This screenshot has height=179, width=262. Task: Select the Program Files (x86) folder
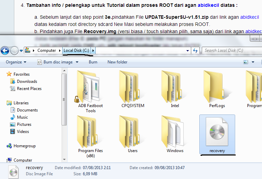point(91,136)
